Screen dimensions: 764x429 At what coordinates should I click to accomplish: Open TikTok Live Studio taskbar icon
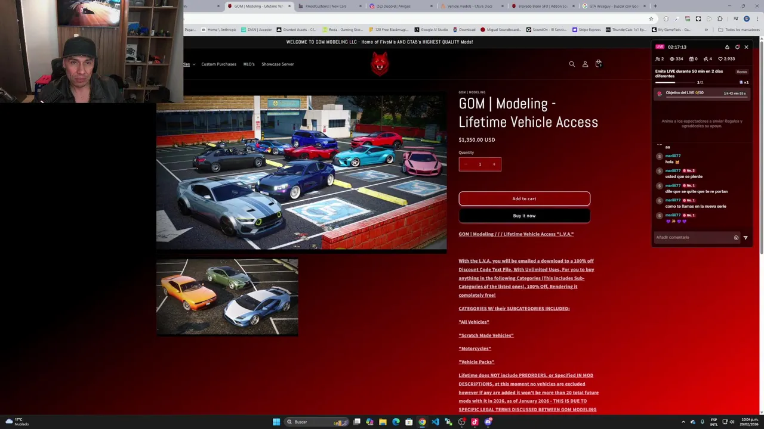tap(475, 422)
